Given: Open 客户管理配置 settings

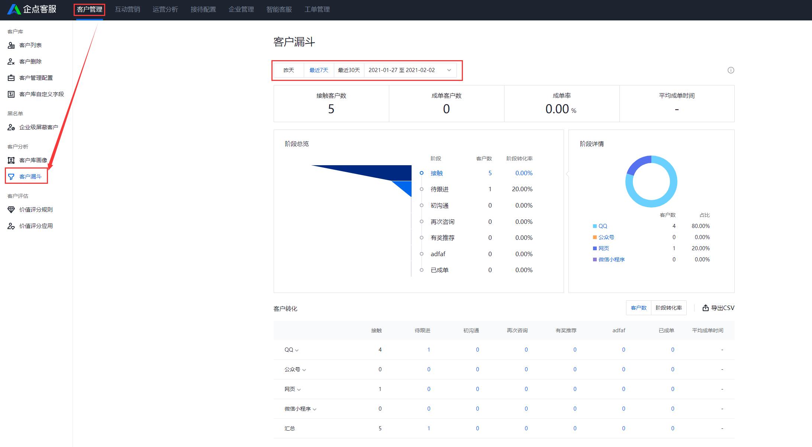Looking at the screenshot, I should pos(36,78).
